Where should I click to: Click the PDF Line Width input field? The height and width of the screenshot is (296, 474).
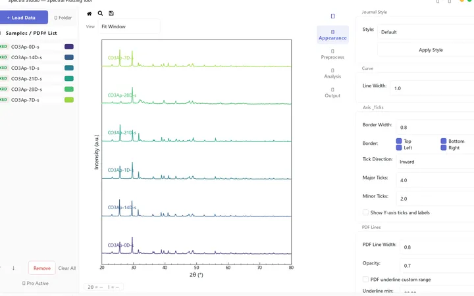tap(437, 247)
